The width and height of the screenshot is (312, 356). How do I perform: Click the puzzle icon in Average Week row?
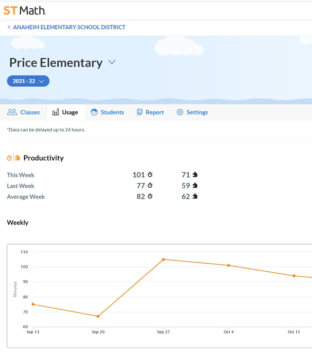coord(195,196)
